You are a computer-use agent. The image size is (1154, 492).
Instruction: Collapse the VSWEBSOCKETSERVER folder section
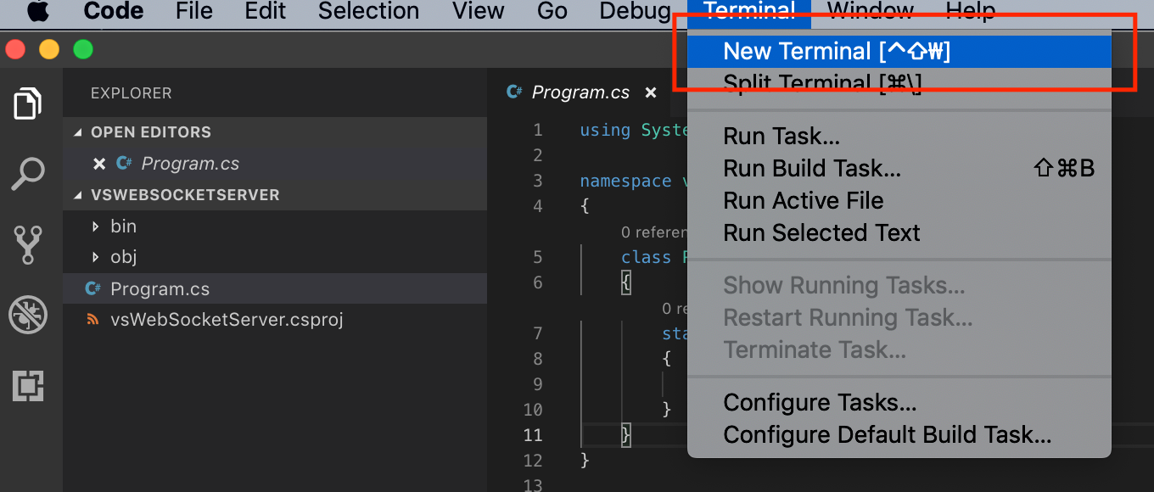(x=79, y=195)
